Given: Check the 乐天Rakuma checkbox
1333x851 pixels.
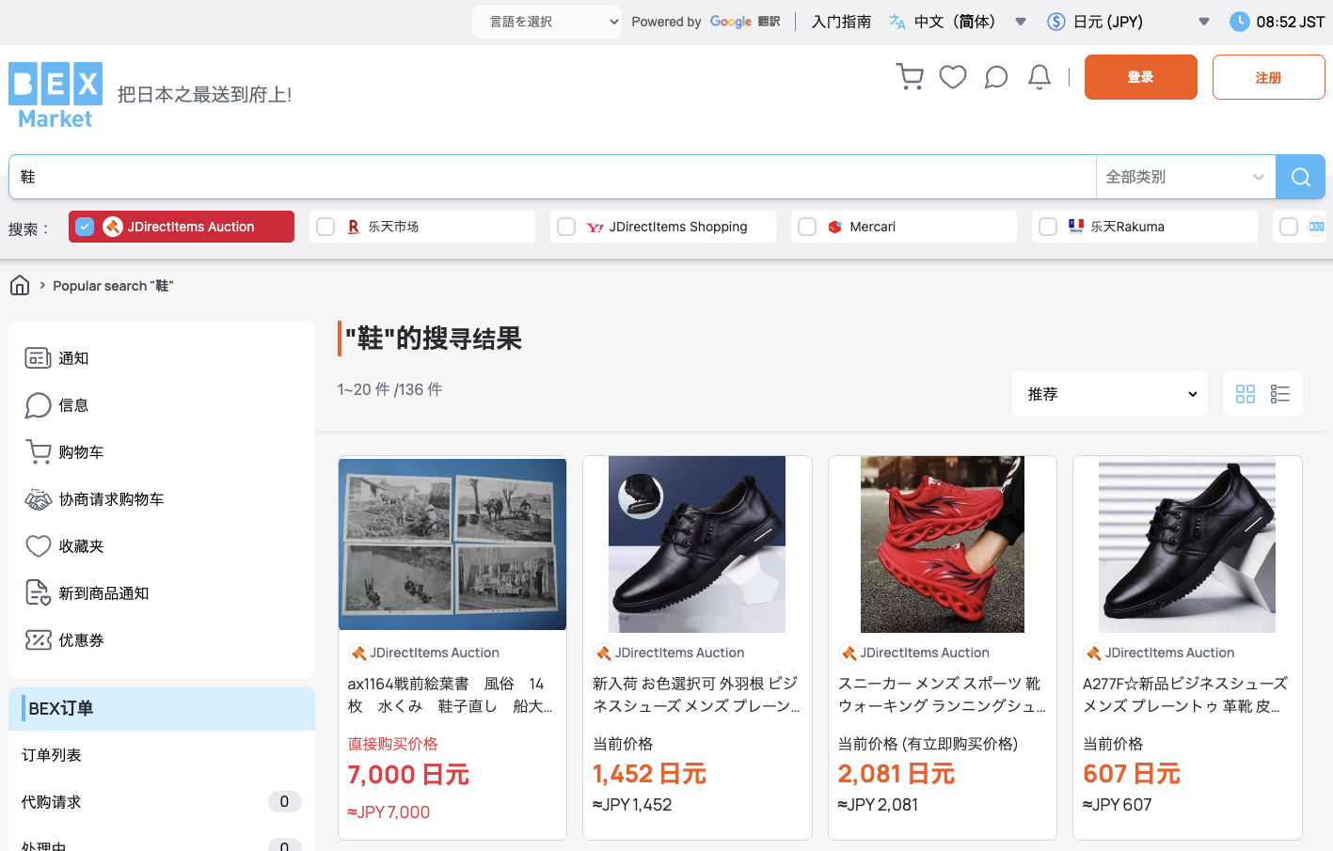Looking at the screenshot, I should pos(1048,227).
